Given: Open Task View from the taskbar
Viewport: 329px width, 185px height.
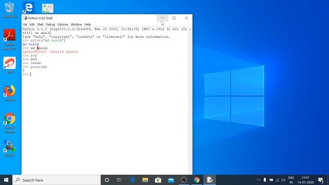Looking at the screenshot, I should pos(119,180).
